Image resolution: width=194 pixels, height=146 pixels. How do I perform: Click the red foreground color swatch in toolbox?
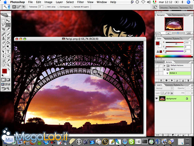(x=4, y=71)
